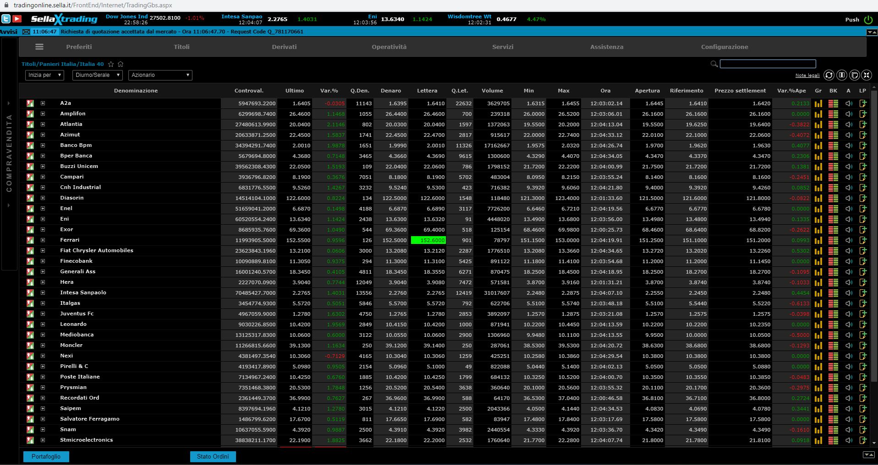
Task: Add Banco Bpm to personal list
Action: click(863, 146)
